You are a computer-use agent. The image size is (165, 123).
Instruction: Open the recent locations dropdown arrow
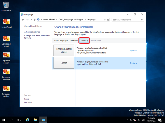31,20
